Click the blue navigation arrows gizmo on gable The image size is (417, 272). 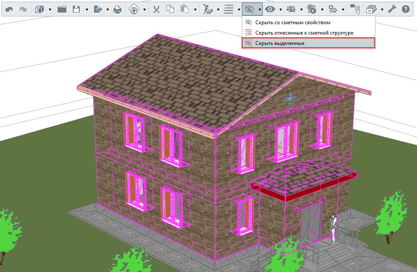[x=290, y=99]
